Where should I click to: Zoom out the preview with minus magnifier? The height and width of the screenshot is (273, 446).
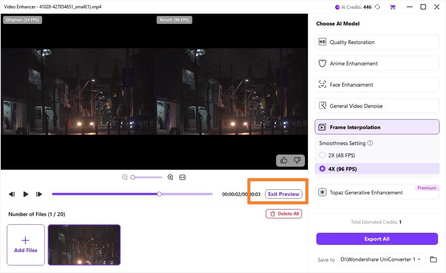124,177
